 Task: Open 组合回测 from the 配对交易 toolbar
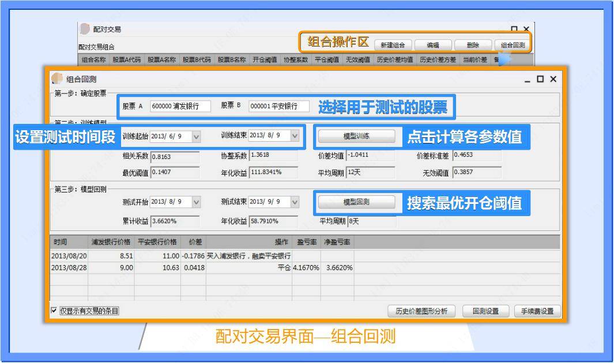(512, 45)
